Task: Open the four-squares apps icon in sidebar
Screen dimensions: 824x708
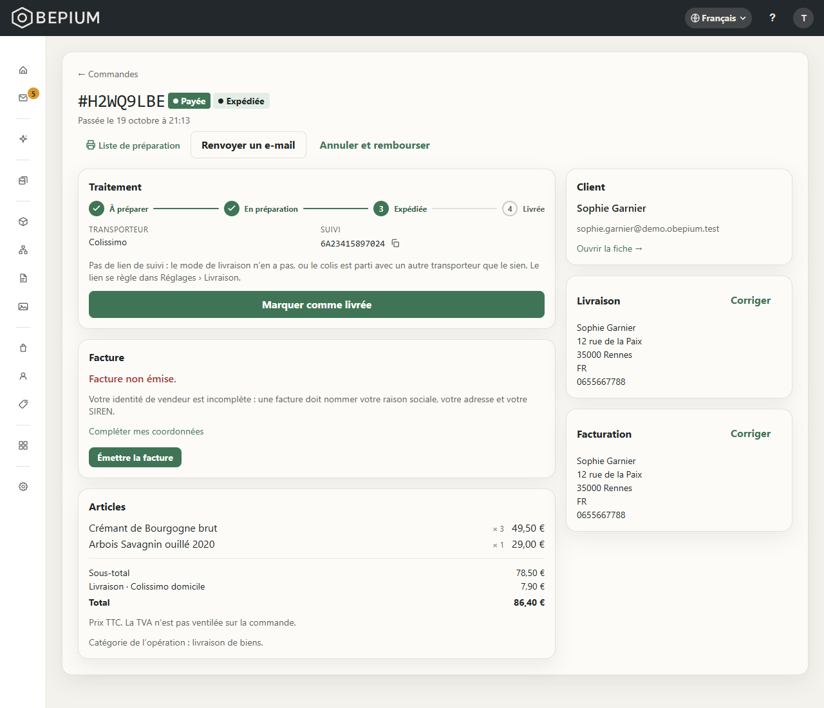Action: click(23, 445)
